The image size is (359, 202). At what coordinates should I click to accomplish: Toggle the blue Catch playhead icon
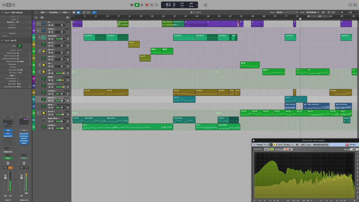click(94, 12)
